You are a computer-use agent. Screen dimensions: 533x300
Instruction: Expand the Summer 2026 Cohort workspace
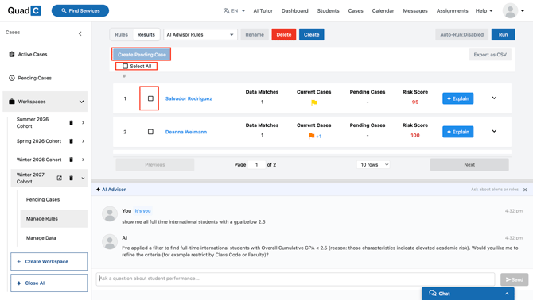pos(83,123)
